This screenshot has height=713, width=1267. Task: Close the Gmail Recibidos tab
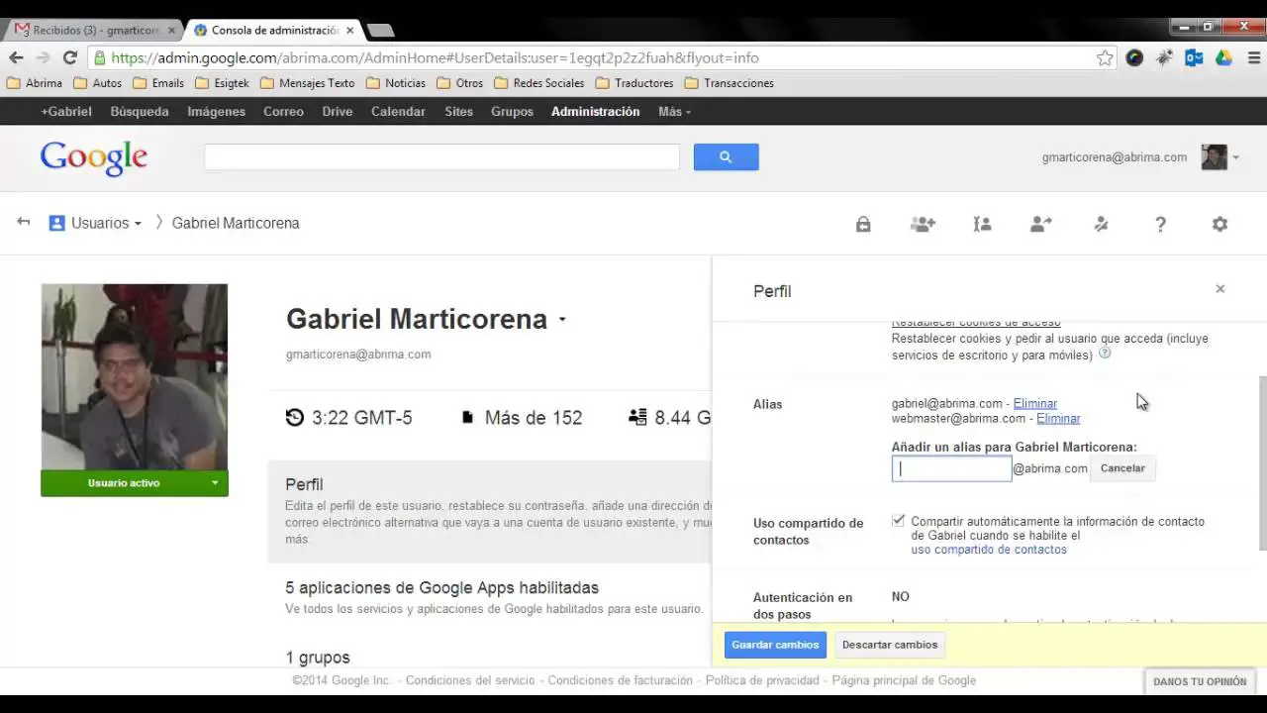(171, 31)
